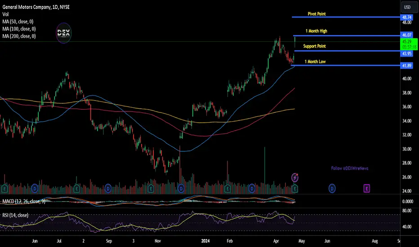Click the 41.89 price tag
Image resolution: width=419 pixels, height=247 pixels.
coord(407,66)
